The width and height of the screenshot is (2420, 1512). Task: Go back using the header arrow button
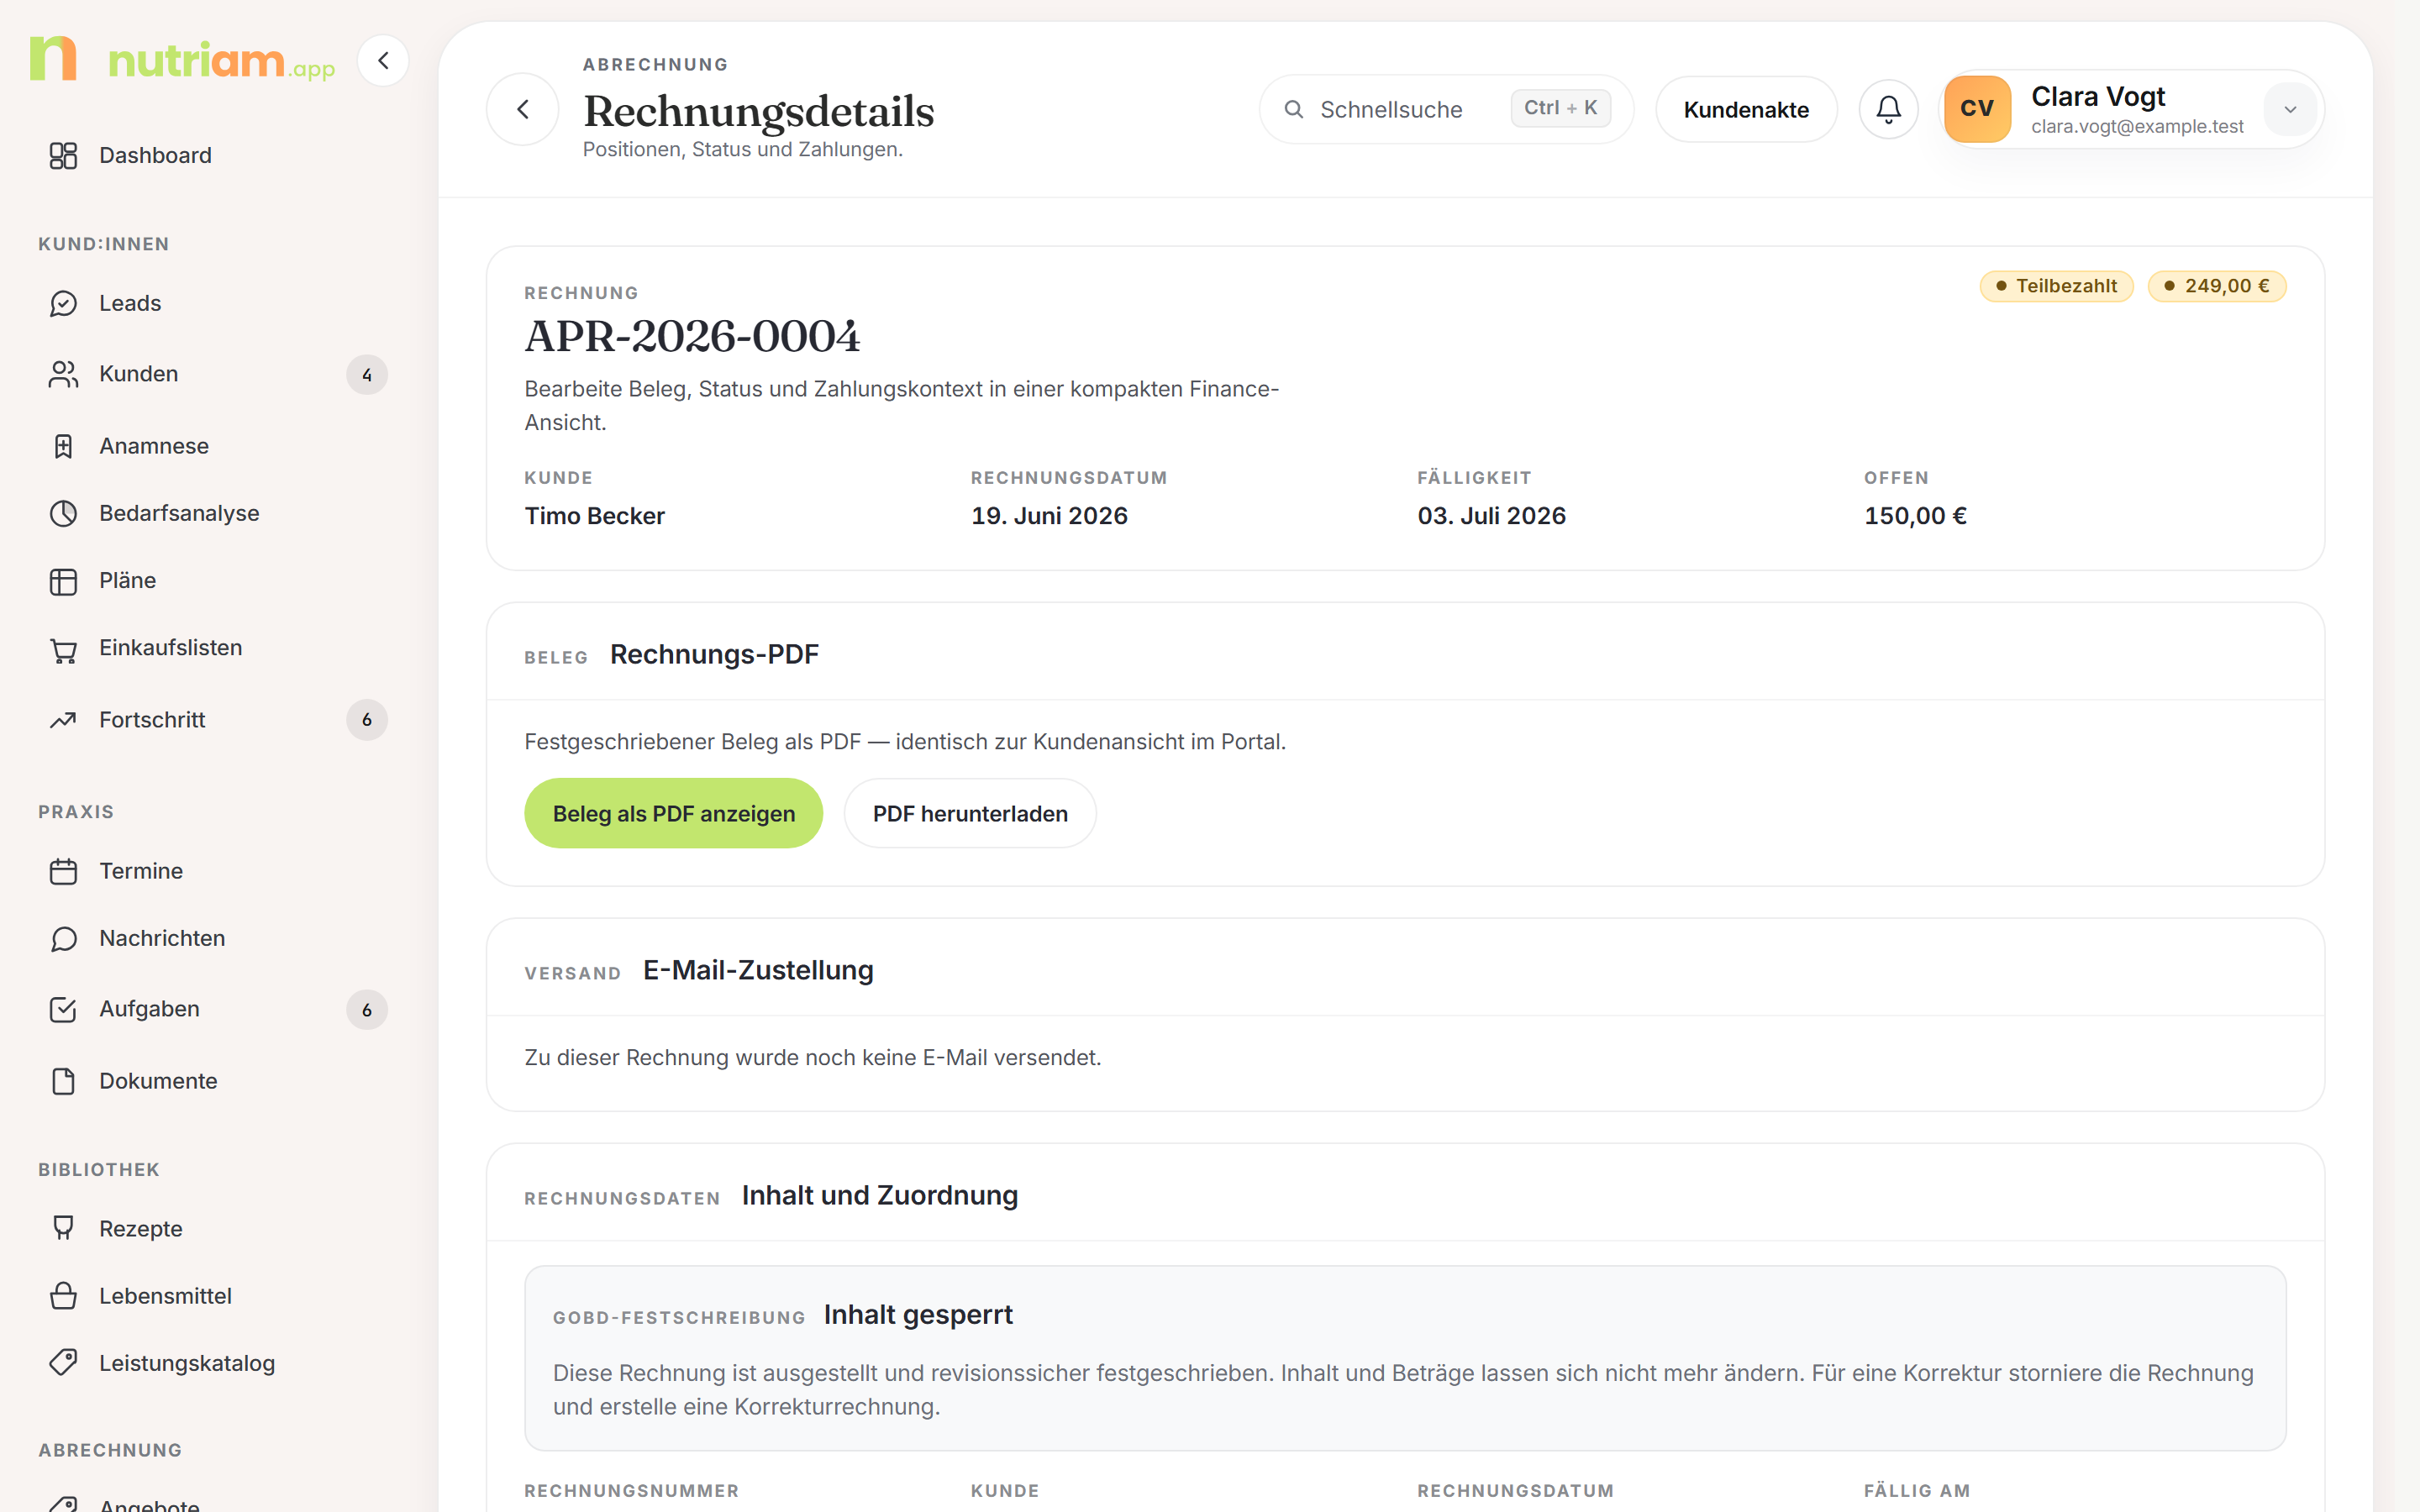click(522, 109)
